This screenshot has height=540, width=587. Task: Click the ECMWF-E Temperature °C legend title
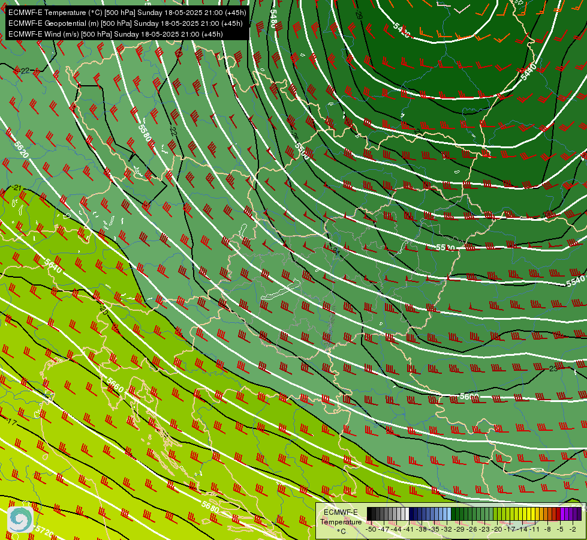tap(341, 521)
